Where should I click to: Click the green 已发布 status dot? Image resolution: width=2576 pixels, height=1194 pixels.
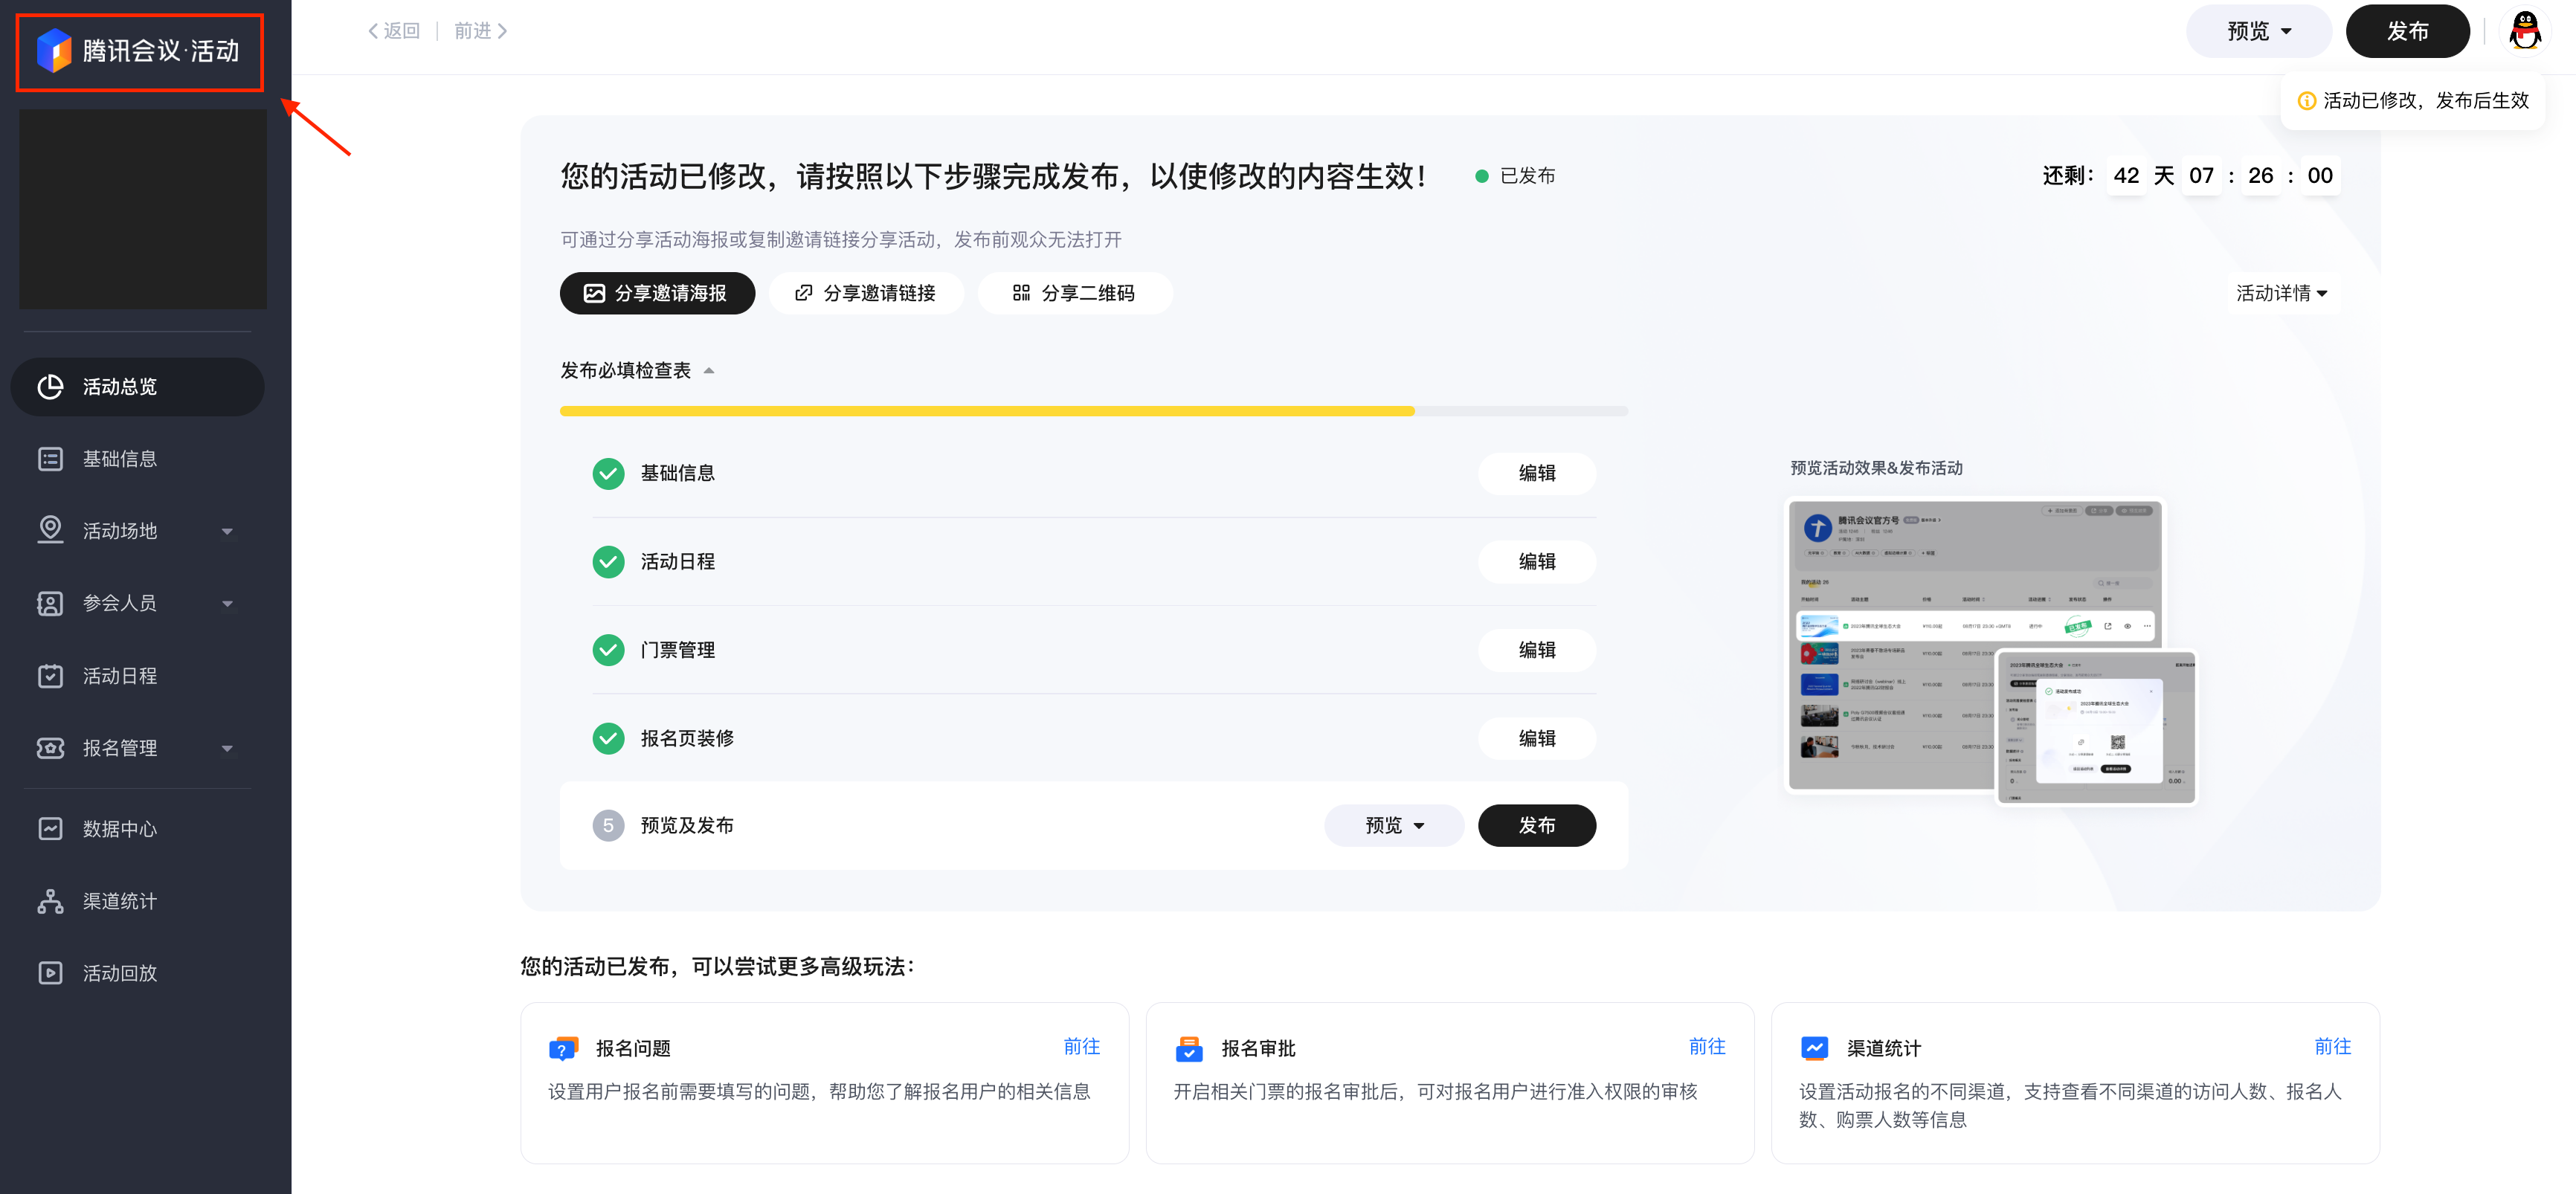point(1482,176)
